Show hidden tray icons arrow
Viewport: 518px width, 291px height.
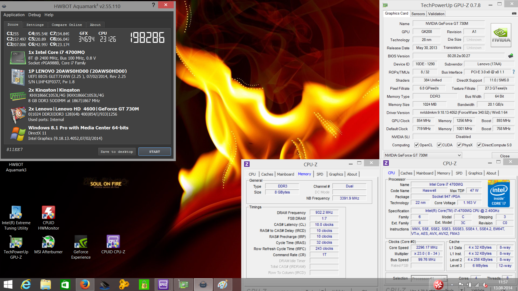[x=452, y=285]
